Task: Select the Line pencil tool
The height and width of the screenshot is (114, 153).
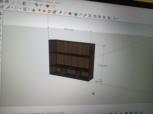Action: point(8,7)
